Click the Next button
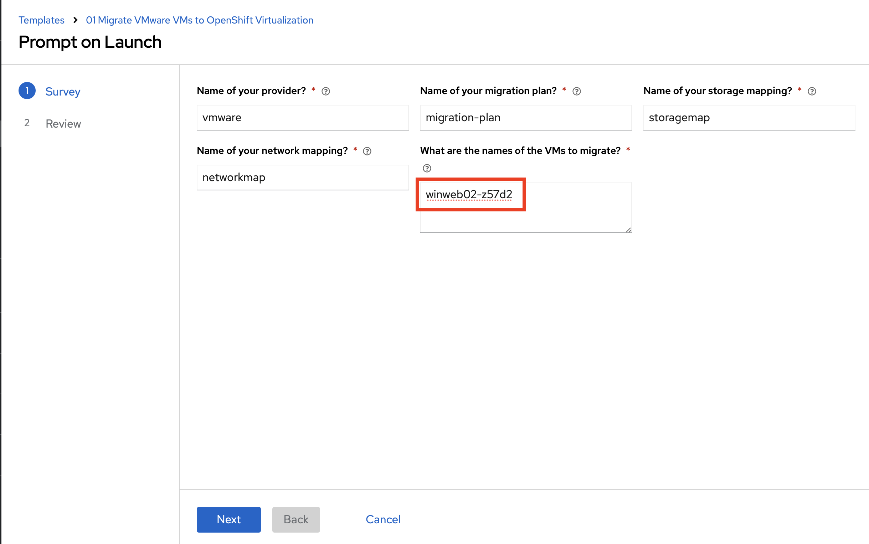Screen dimensions: 869x544 (x=229, y=519)
